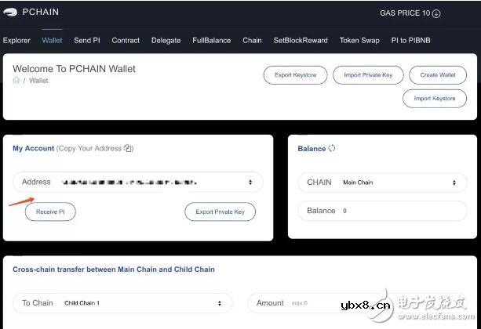
Task: Click the Create Wallet button
Action: click(x=438, y=75)
